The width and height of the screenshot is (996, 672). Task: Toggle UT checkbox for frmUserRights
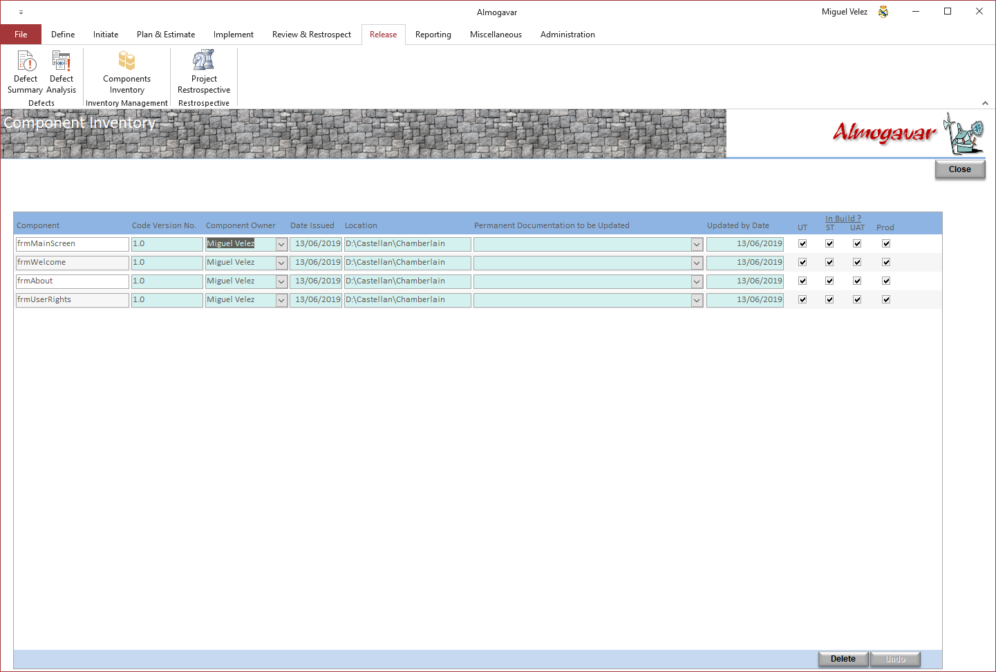[x=802, y=299]
